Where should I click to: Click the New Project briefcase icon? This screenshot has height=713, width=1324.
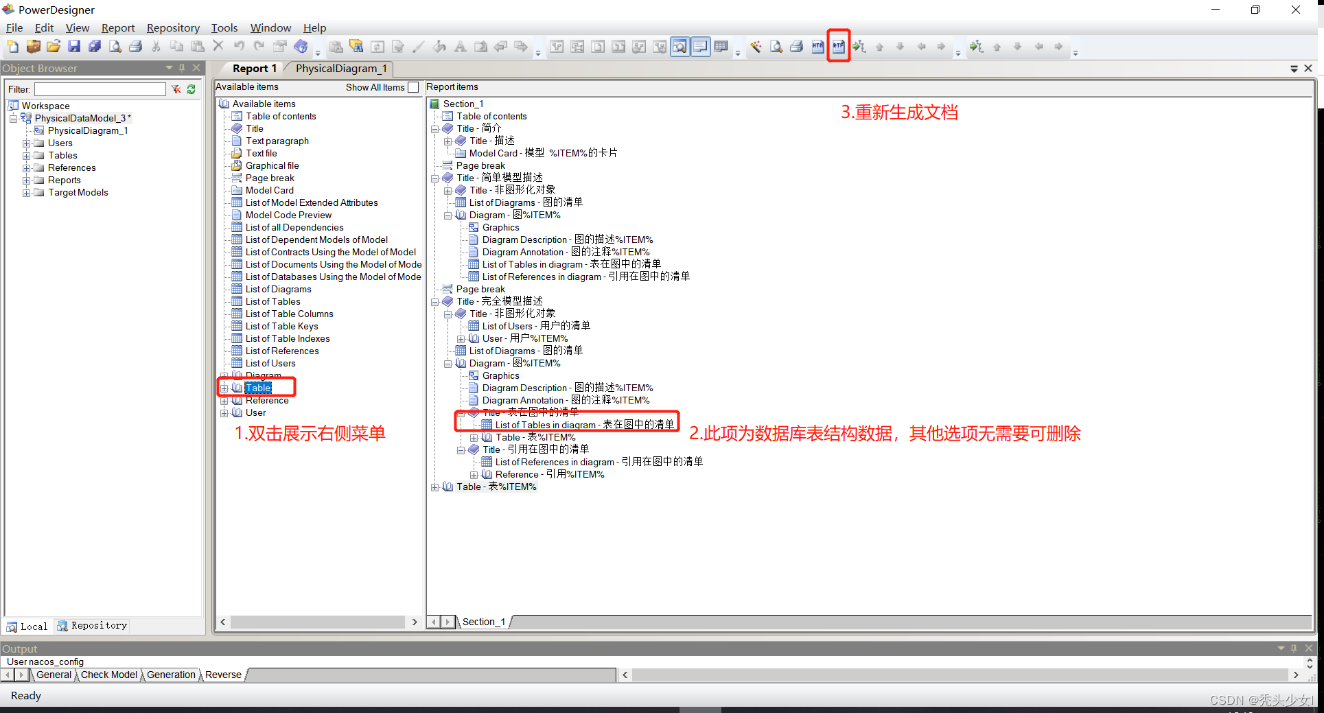tap(33, 47)
